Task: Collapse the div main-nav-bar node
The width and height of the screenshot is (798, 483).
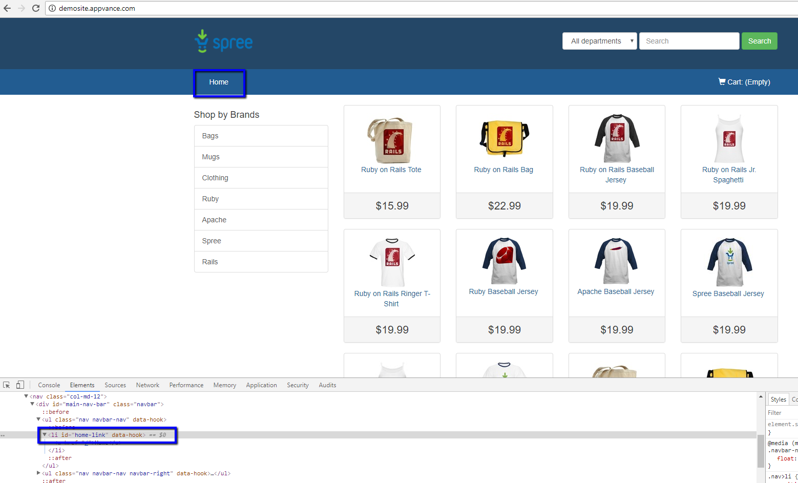Action: pos(32,404)
